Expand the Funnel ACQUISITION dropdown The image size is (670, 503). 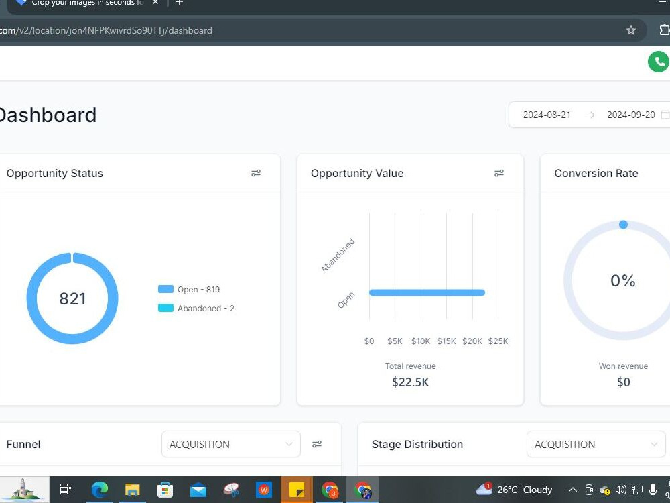[x=230, y=445]
